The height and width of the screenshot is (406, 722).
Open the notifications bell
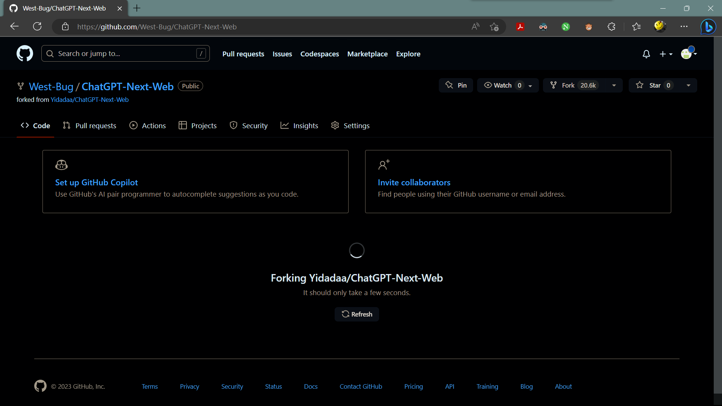(646, 54)
